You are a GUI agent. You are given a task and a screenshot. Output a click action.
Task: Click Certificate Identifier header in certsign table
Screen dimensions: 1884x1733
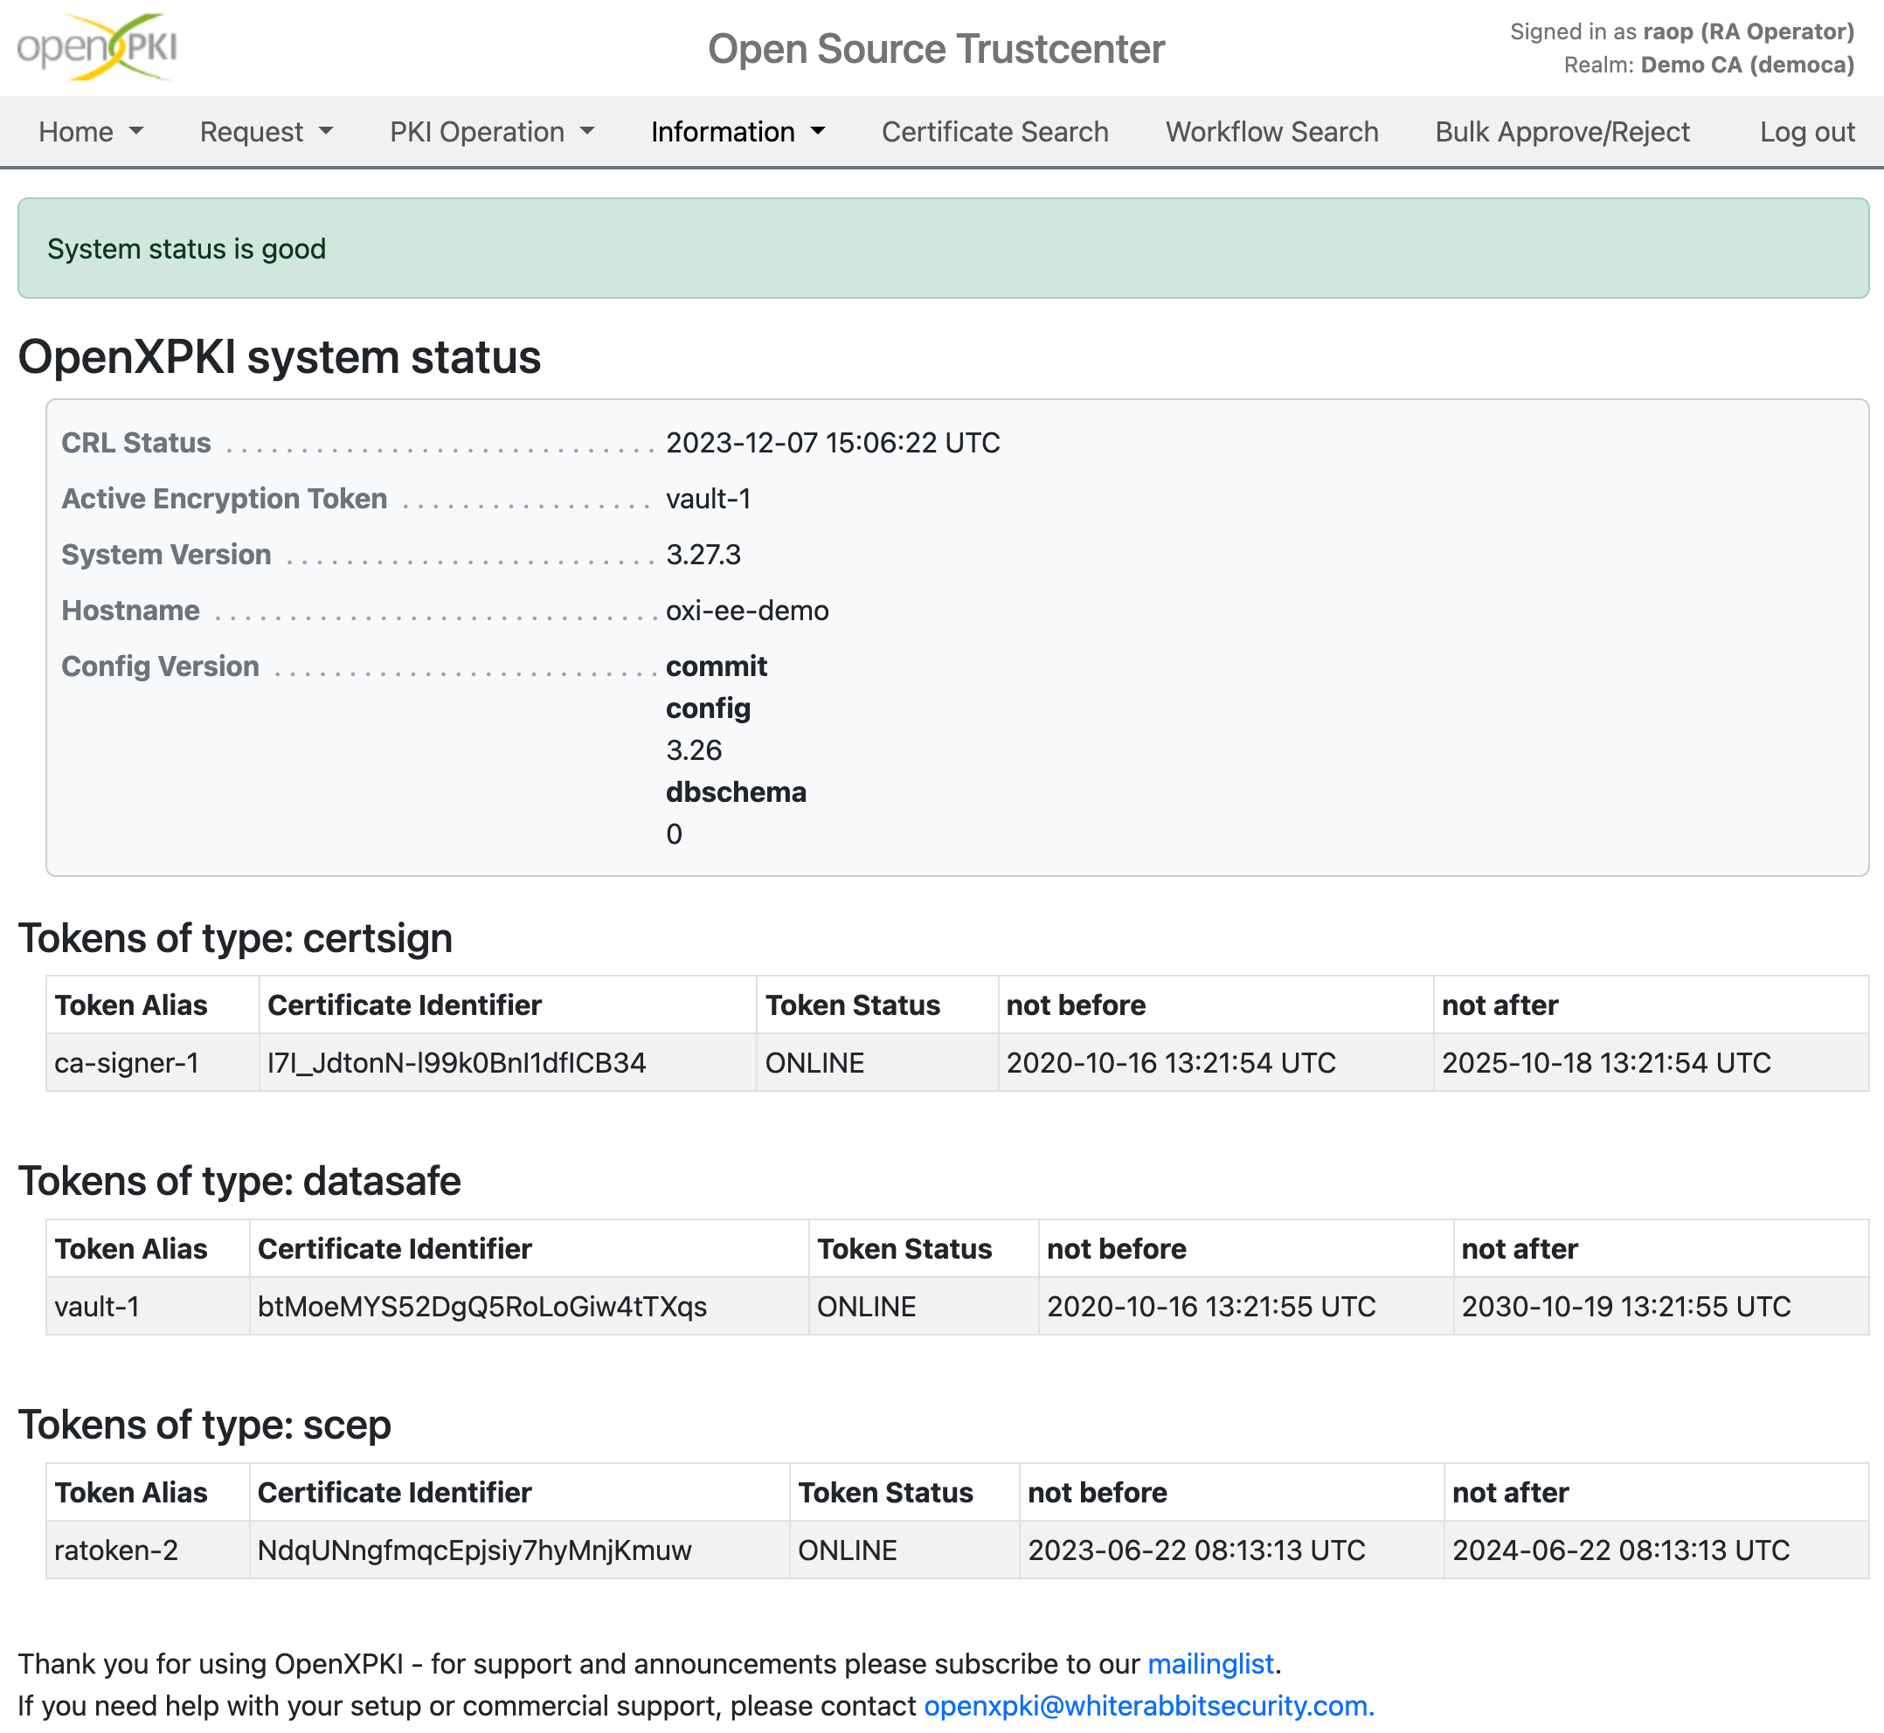(405, 1005)
